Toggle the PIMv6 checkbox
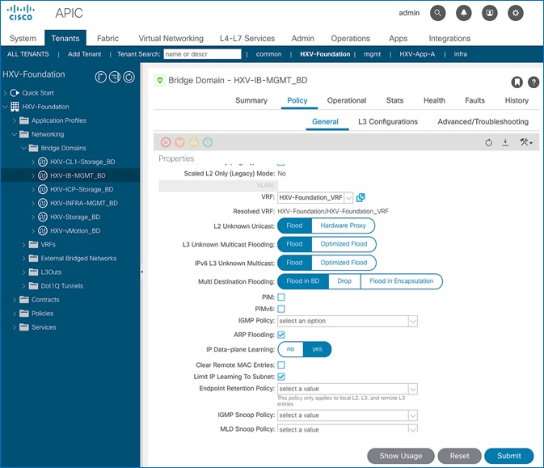 click(x=281, y=309)
